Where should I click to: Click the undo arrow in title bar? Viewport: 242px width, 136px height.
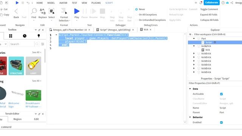pos(28,3)
